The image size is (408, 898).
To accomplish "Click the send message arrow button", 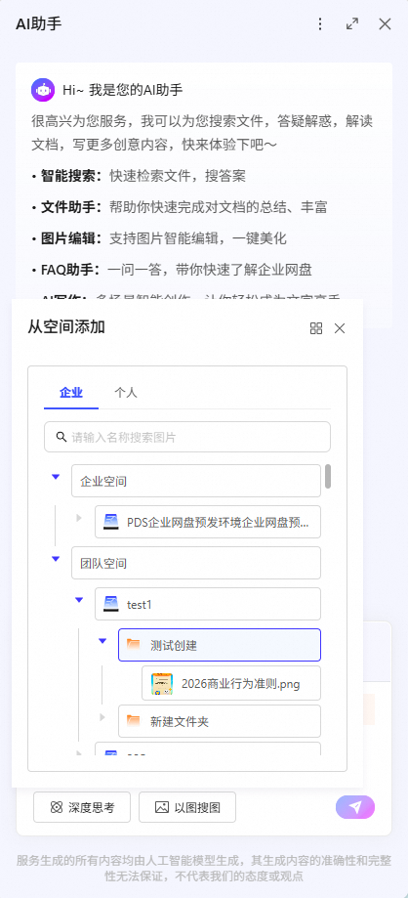I will pyautogui.click(x=355, y=807).
